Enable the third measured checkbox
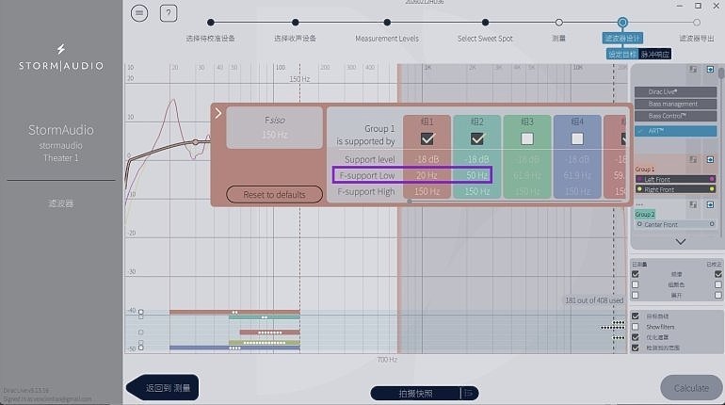Viewport: 725px width, 405px height. 636,295
